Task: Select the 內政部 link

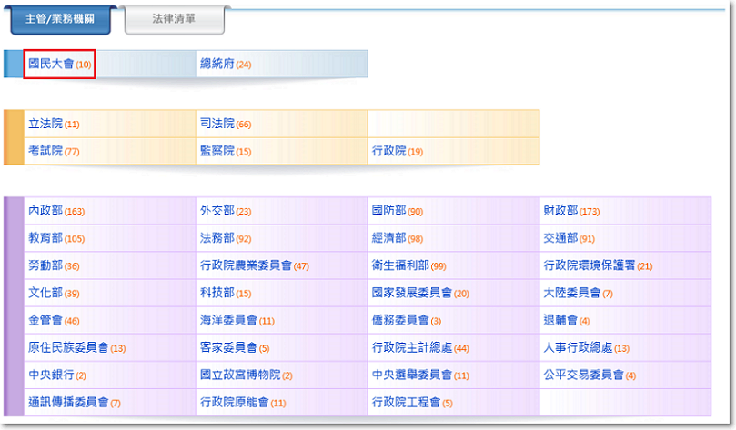Action: click(x=45, y=211)
